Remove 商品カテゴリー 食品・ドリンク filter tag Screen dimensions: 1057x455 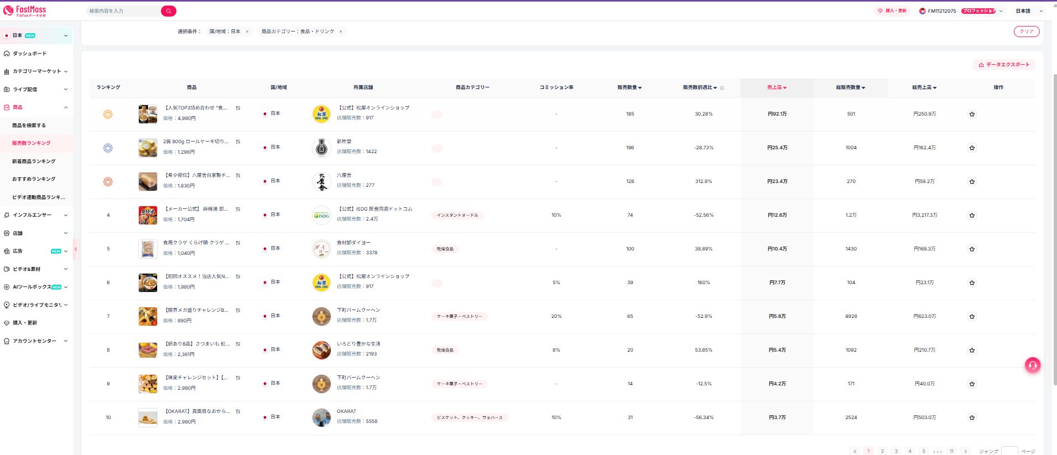coord(341,32)
